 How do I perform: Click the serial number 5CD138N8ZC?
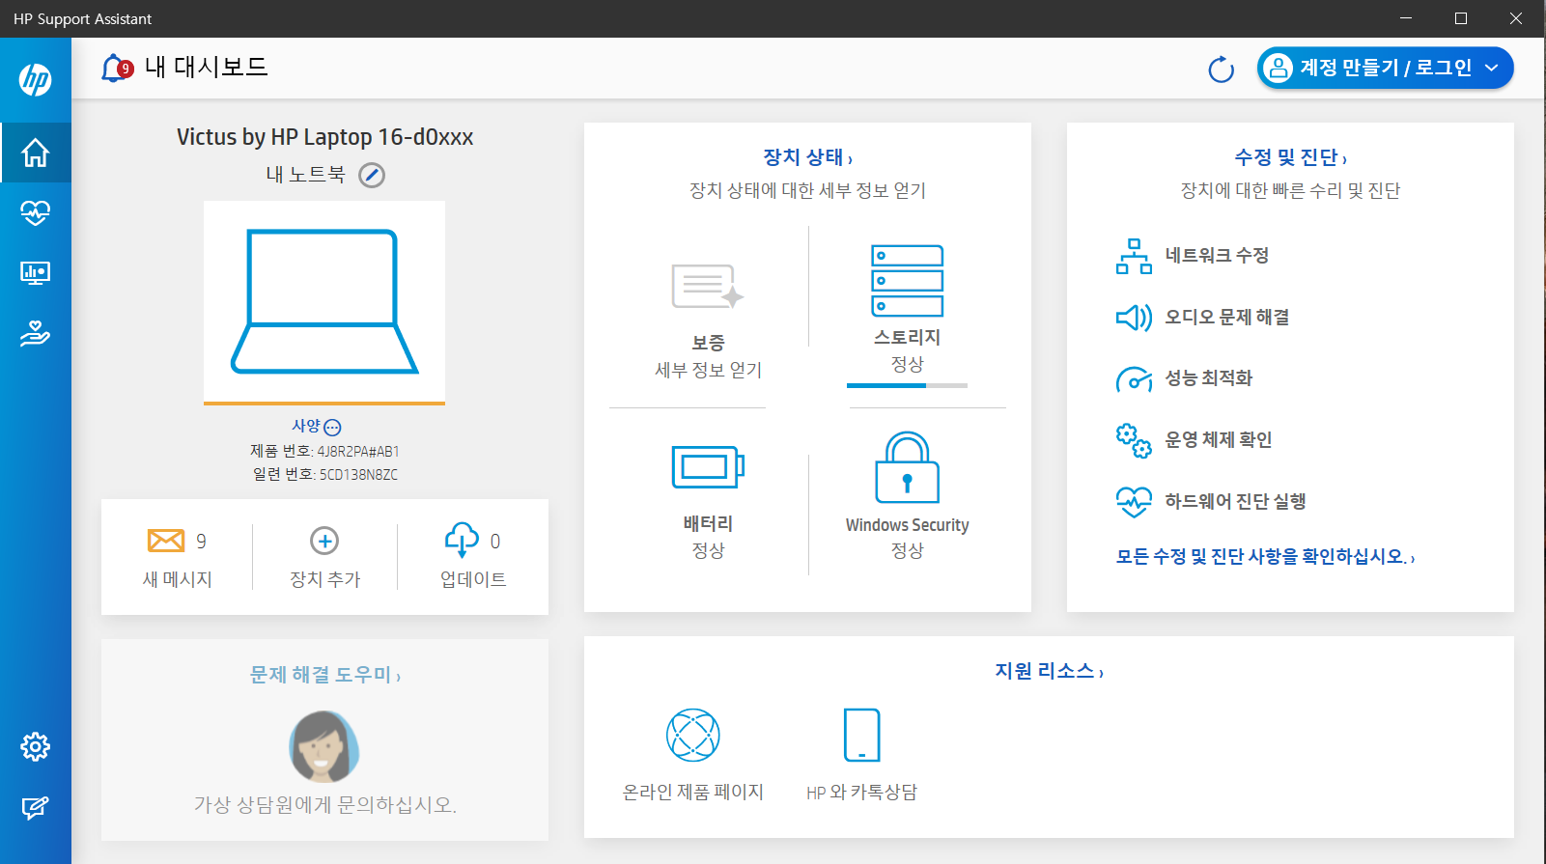click(358, 474)
